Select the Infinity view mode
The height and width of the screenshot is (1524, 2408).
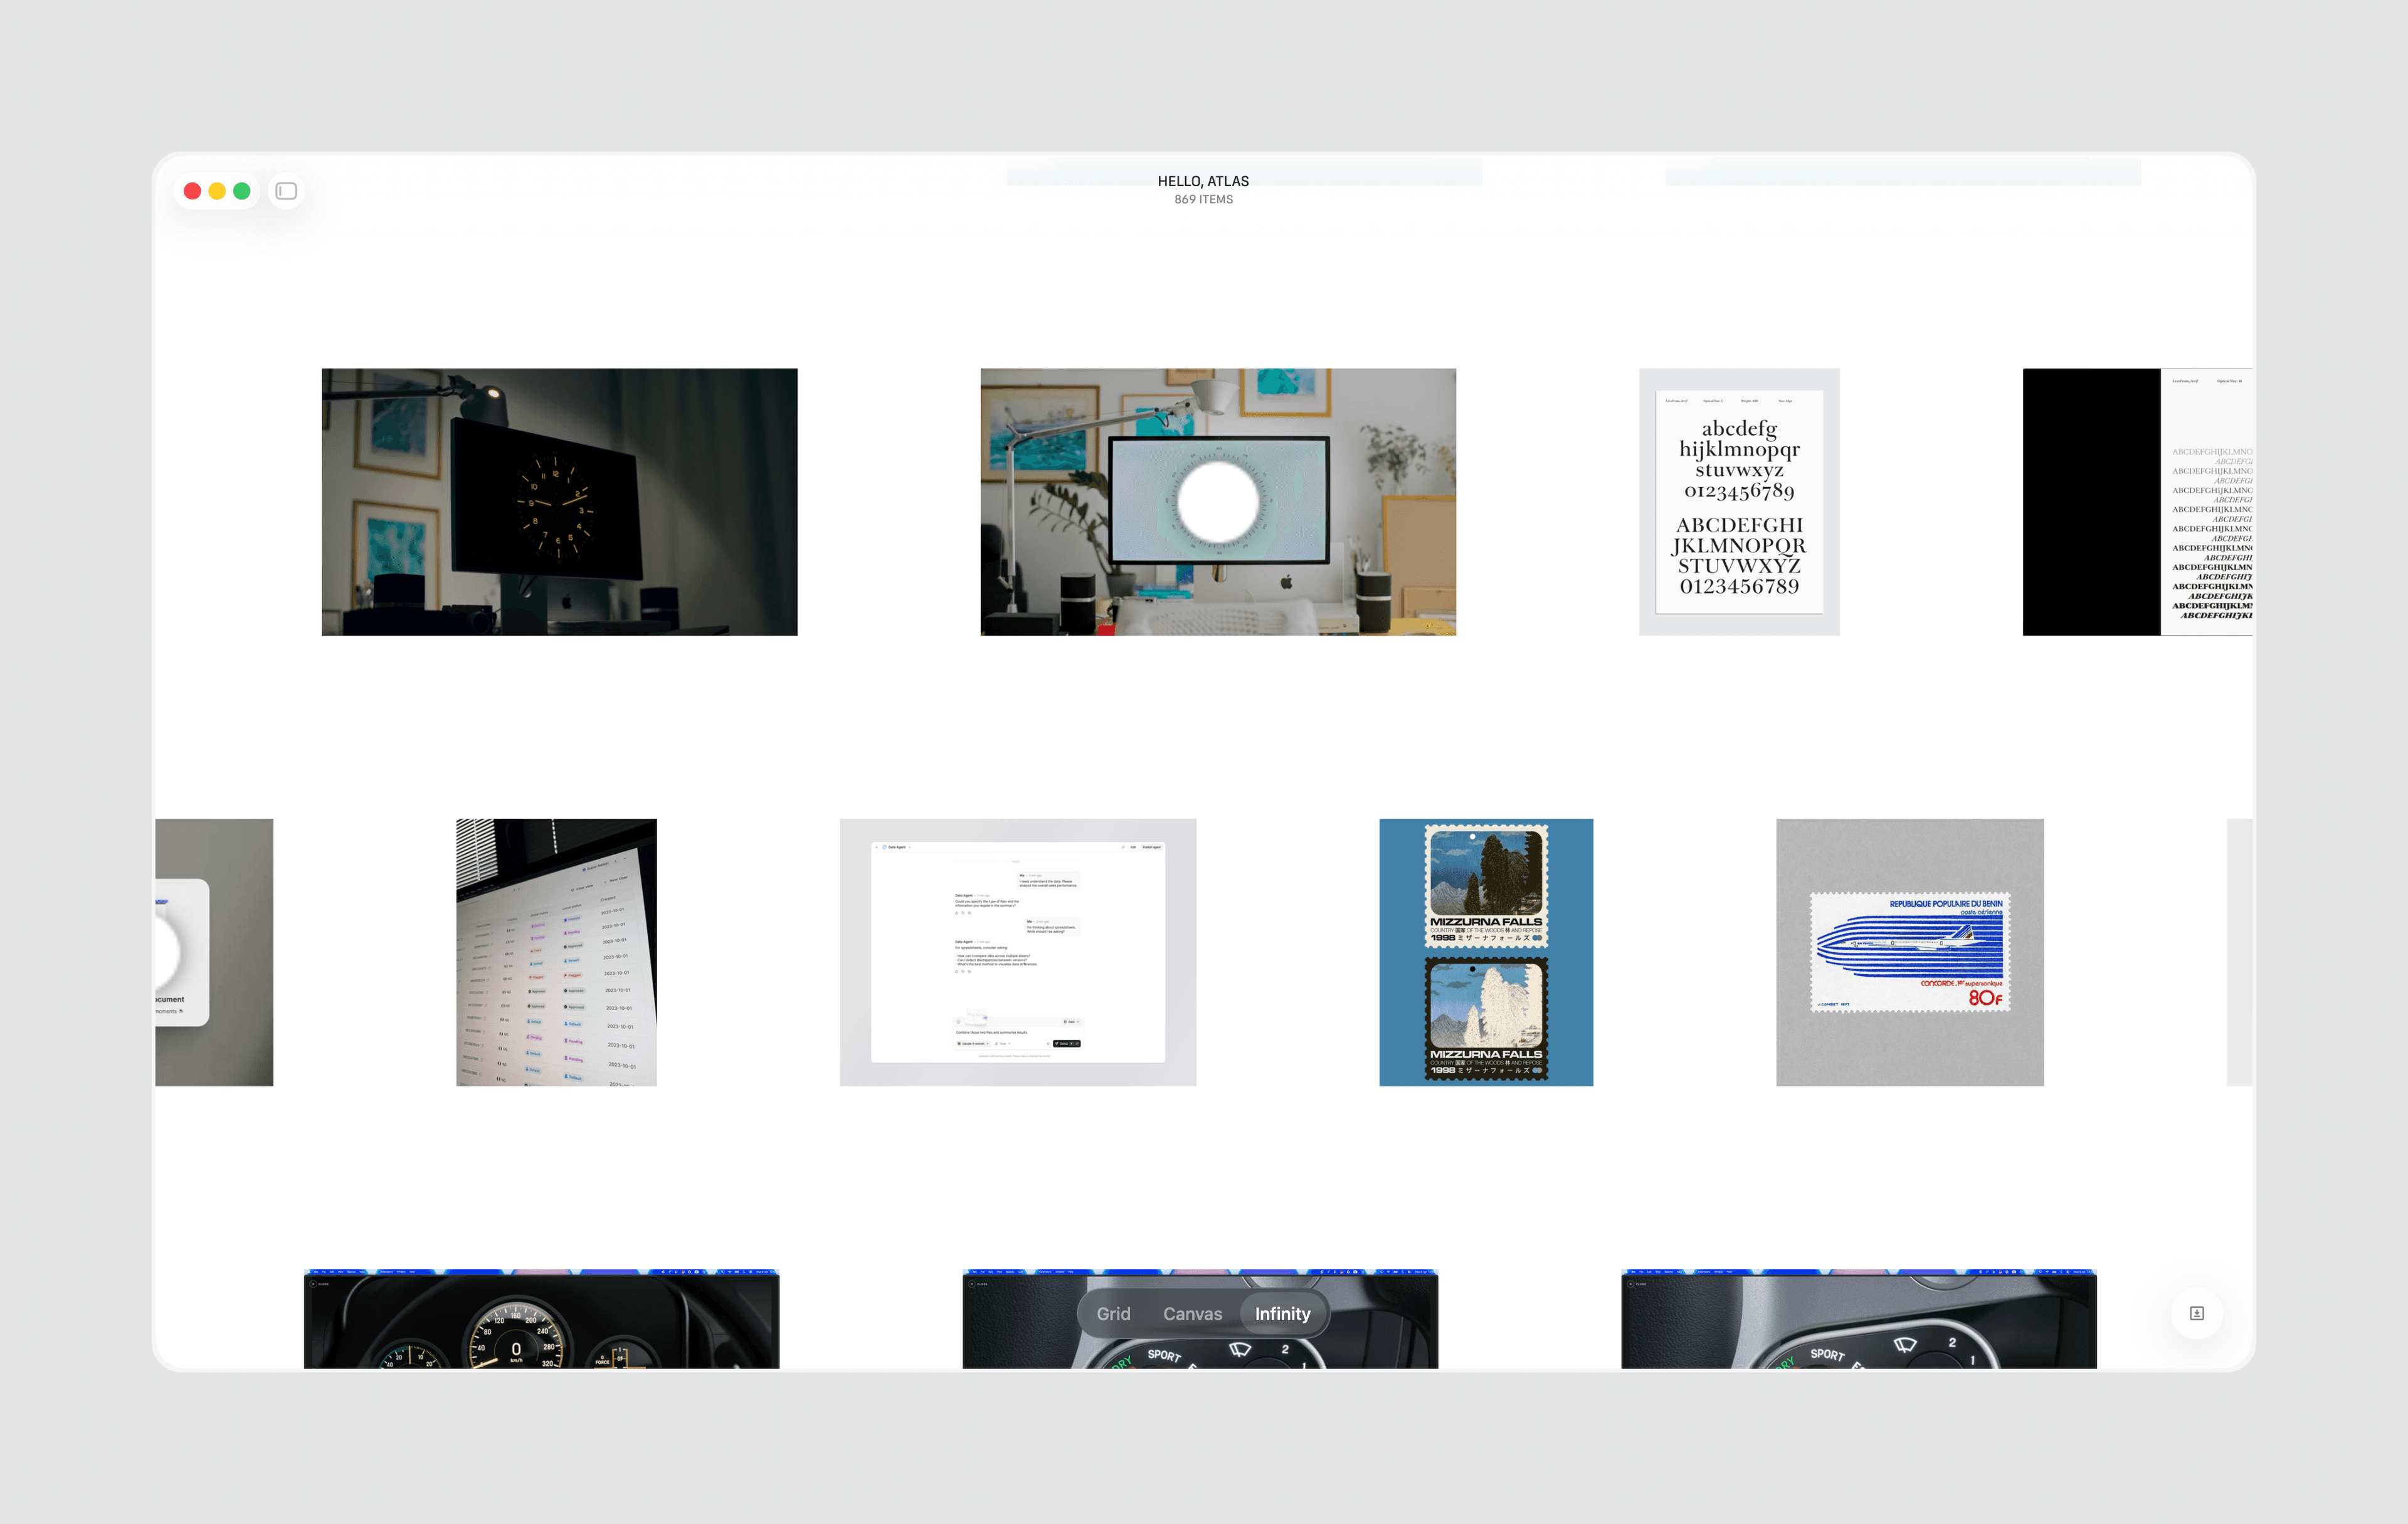tap(1283, 1314)
